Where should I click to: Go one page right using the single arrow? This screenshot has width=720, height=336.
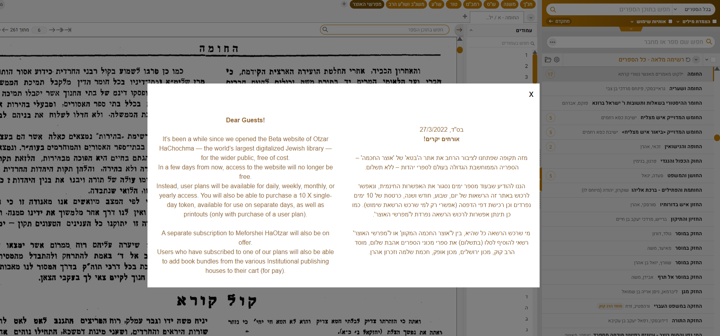coord(52,30)
